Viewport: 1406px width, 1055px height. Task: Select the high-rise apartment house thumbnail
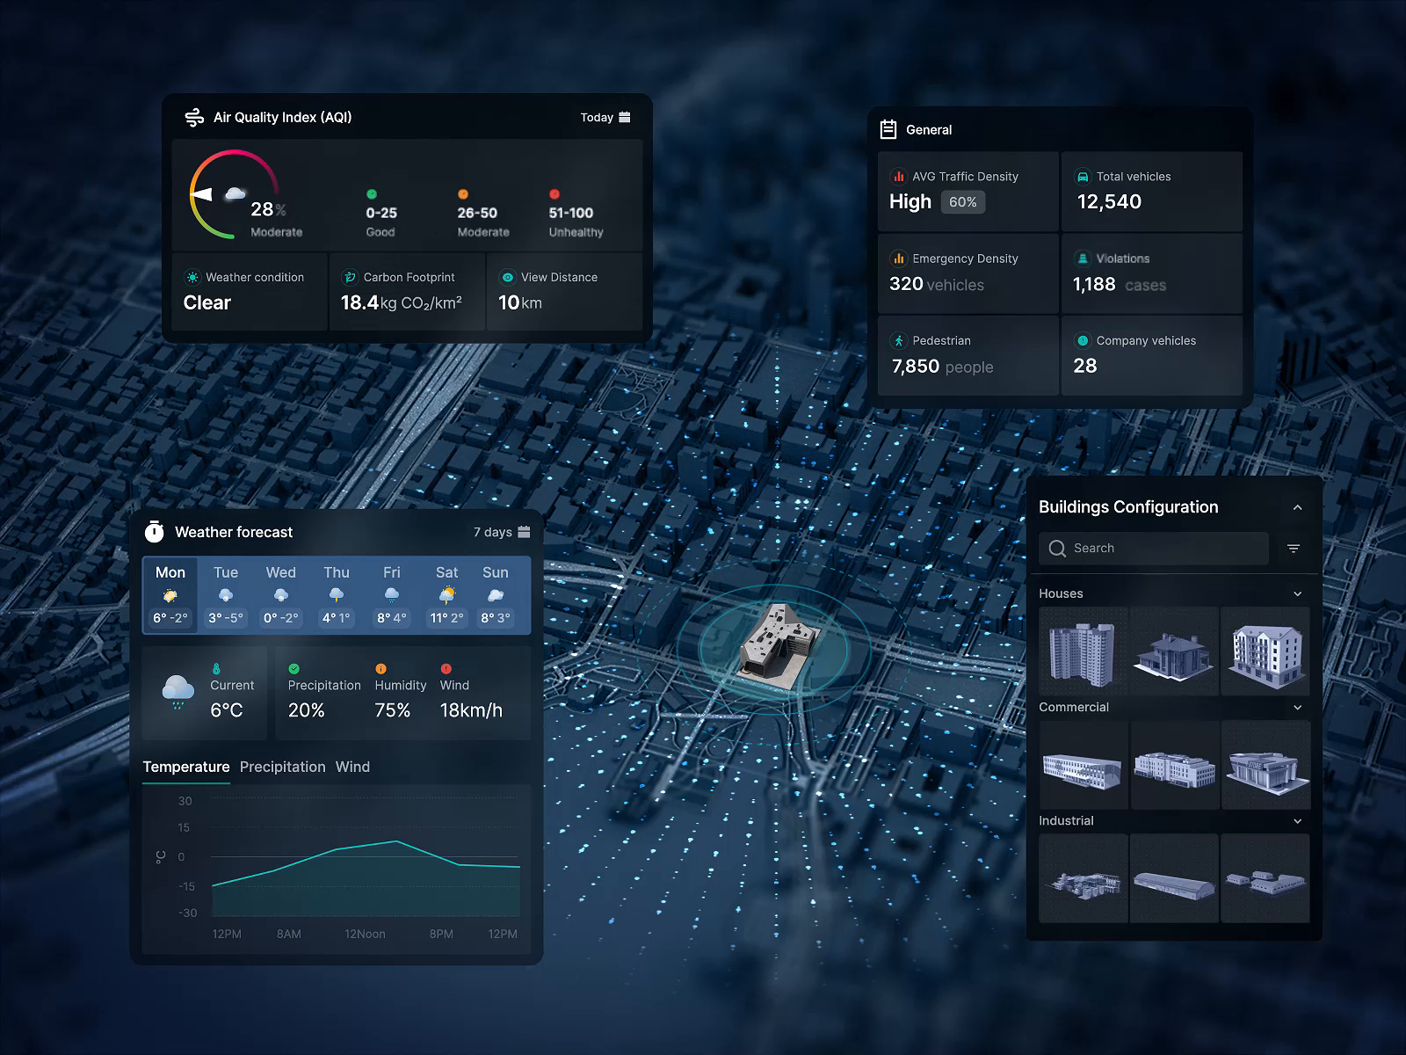(1083, 651)
